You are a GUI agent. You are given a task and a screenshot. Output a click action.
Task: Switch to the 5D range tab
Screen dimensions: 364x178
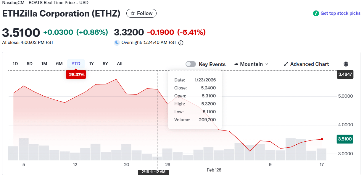pos(30,64)
